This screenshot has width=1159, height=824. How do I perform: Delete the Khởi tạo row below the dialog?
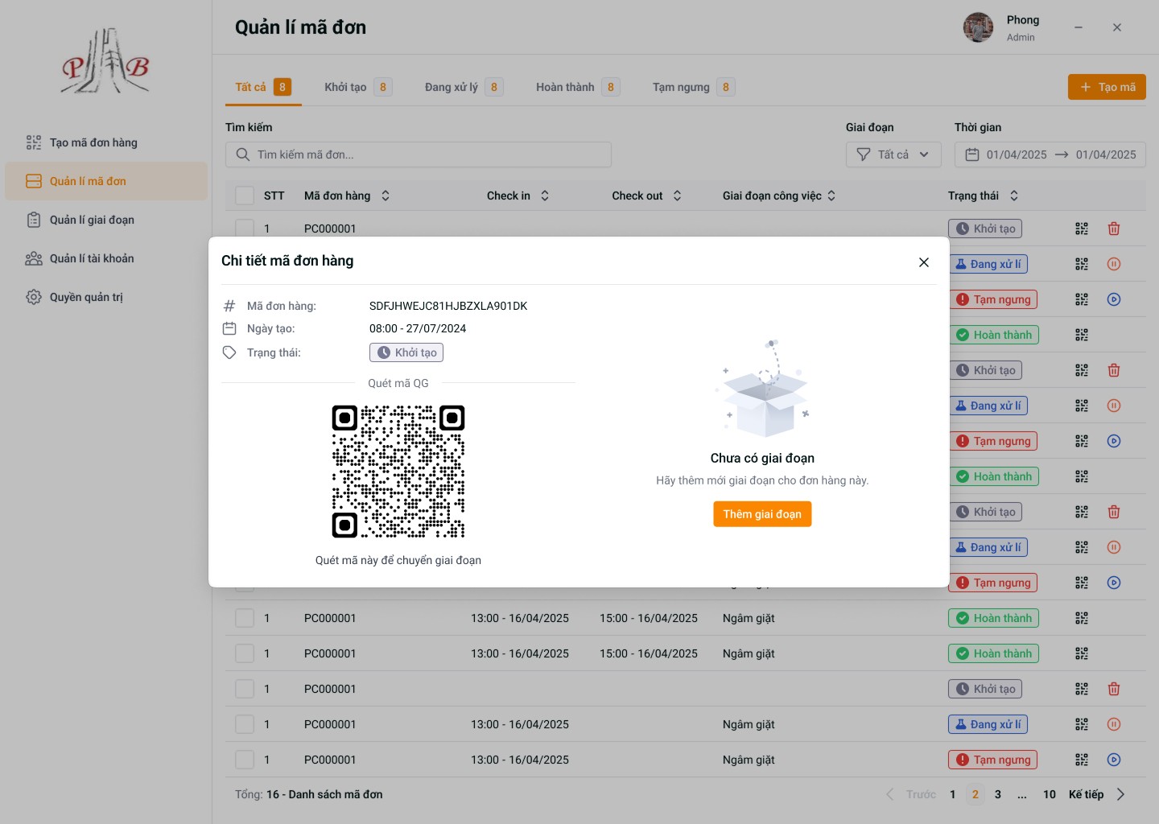1114,689
